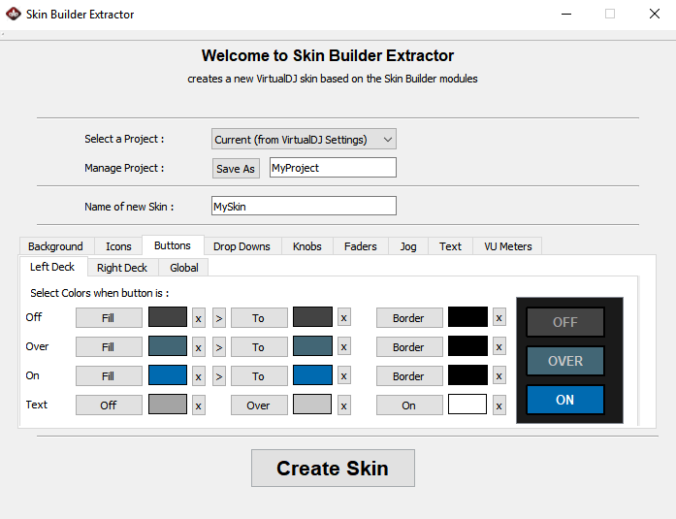Click the Create Skin button
The width and height of the screenshot is (676, 519).
coord(333,469)
